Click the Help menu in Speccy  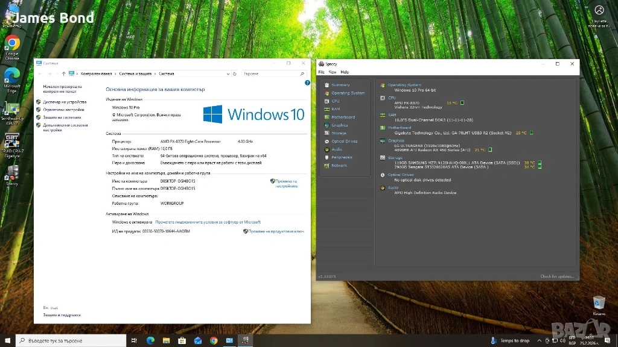coord(345,72)
